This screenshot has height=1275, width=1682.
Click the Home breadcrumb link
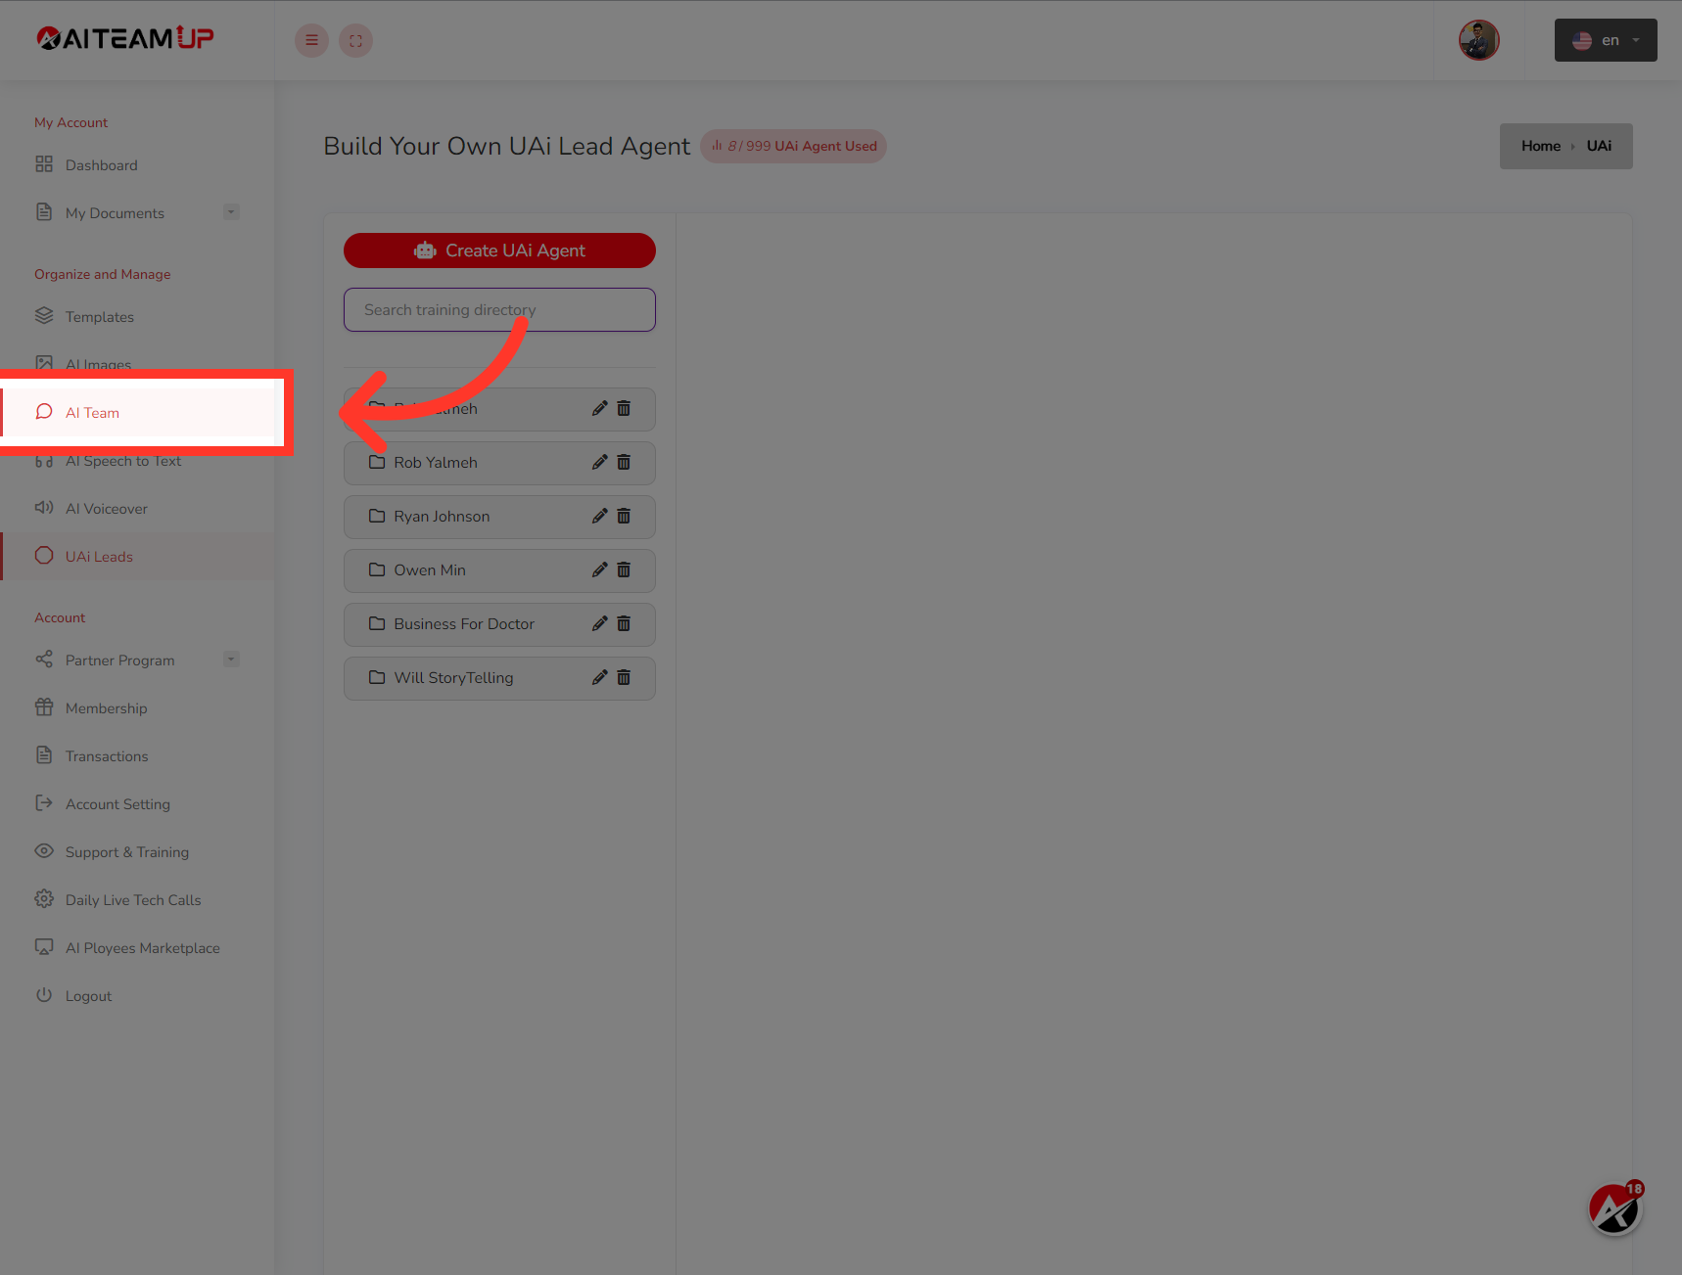(x=1540, y=146)
